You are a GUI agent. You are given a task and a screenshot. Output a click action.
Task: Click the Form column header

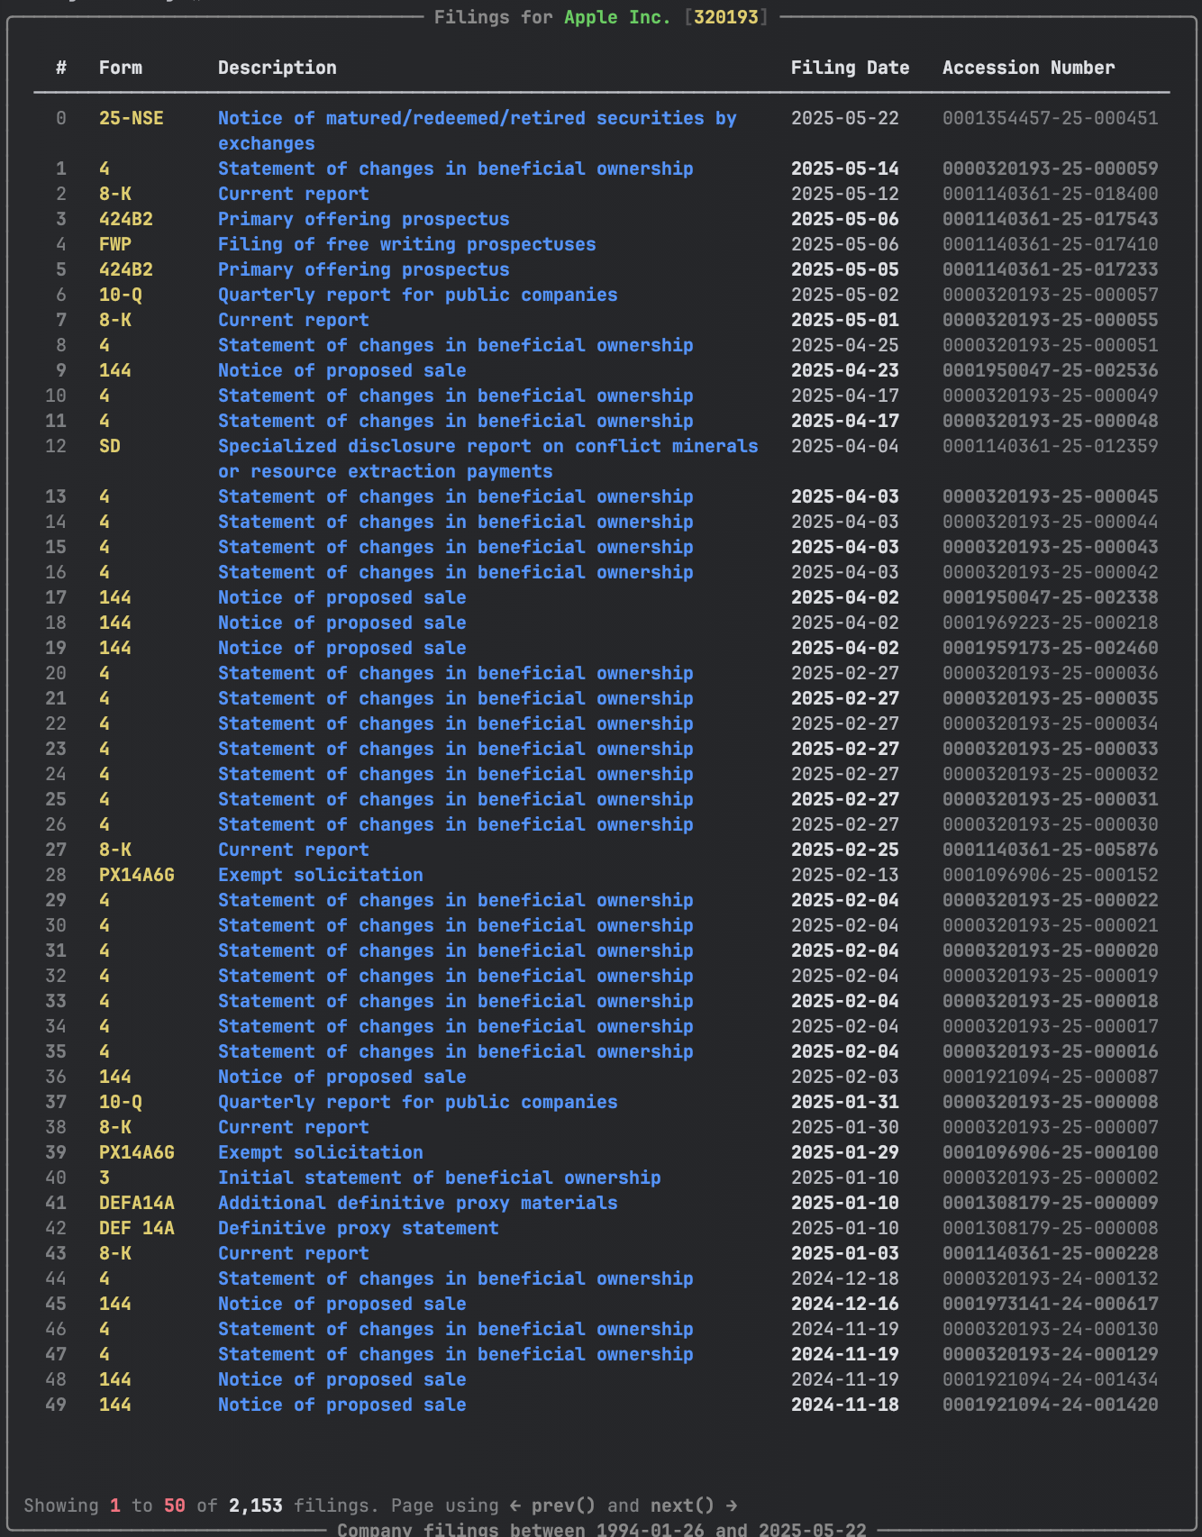(121, 68)
